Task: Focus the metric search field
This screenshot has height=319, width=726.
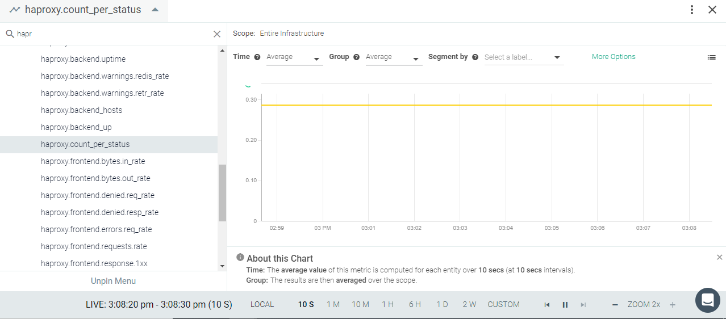Action: click(x=114, y=34)
